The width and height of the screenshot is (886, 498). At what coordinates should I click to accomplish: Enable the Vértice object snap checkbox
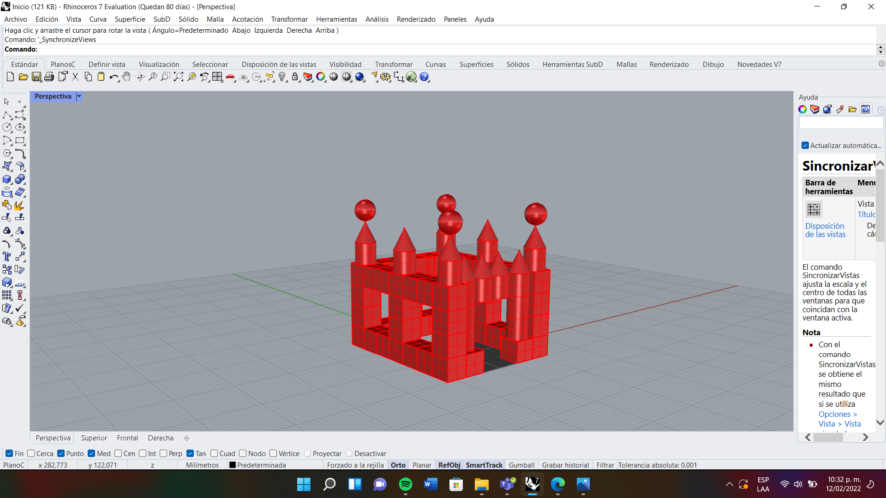point(273,453)
